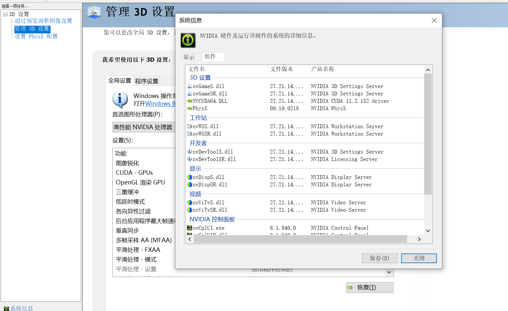Open 设置 PhysX 配置 in task tree

[x=36, y=37]
